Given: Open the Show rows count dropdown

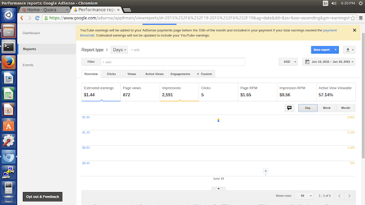Looking at the screenshot, I should 304,196.
